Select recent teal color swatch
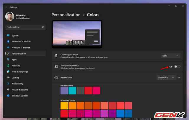Viewport: 189px width, 120px height. coord(72,91)
